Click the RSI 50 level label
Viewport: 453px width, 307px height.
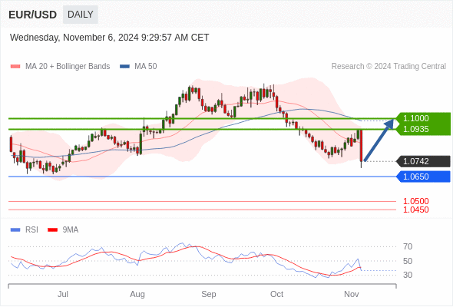pyautogui.click(x=408, y=261)
